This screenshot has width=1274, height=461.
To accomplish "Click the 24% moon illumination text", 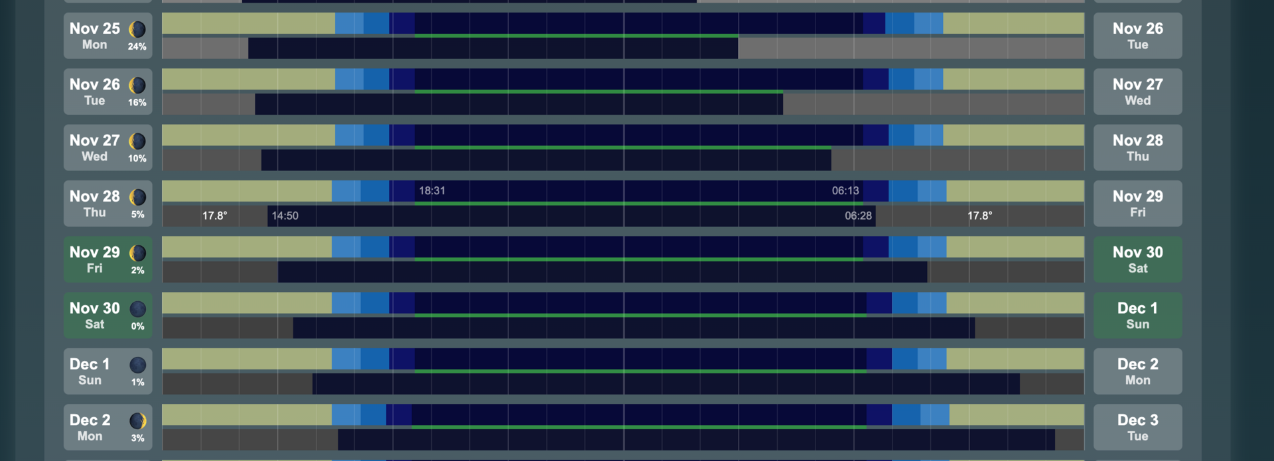I will [137, 47].
